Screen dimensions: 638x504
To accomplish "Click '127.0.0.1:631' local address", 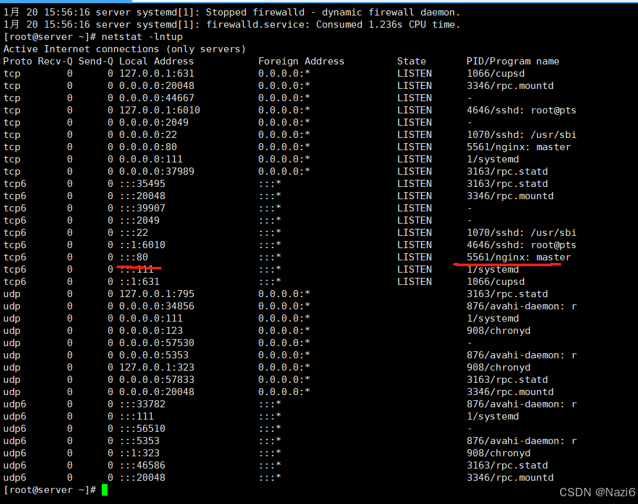I will [156, 73].
